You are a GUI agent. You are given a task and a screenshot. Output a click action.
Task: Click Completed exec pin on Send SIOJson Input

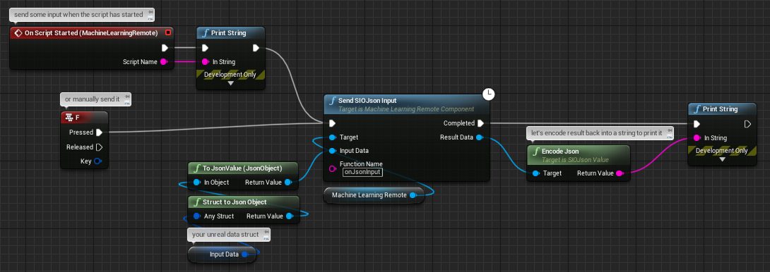[480, 123]
